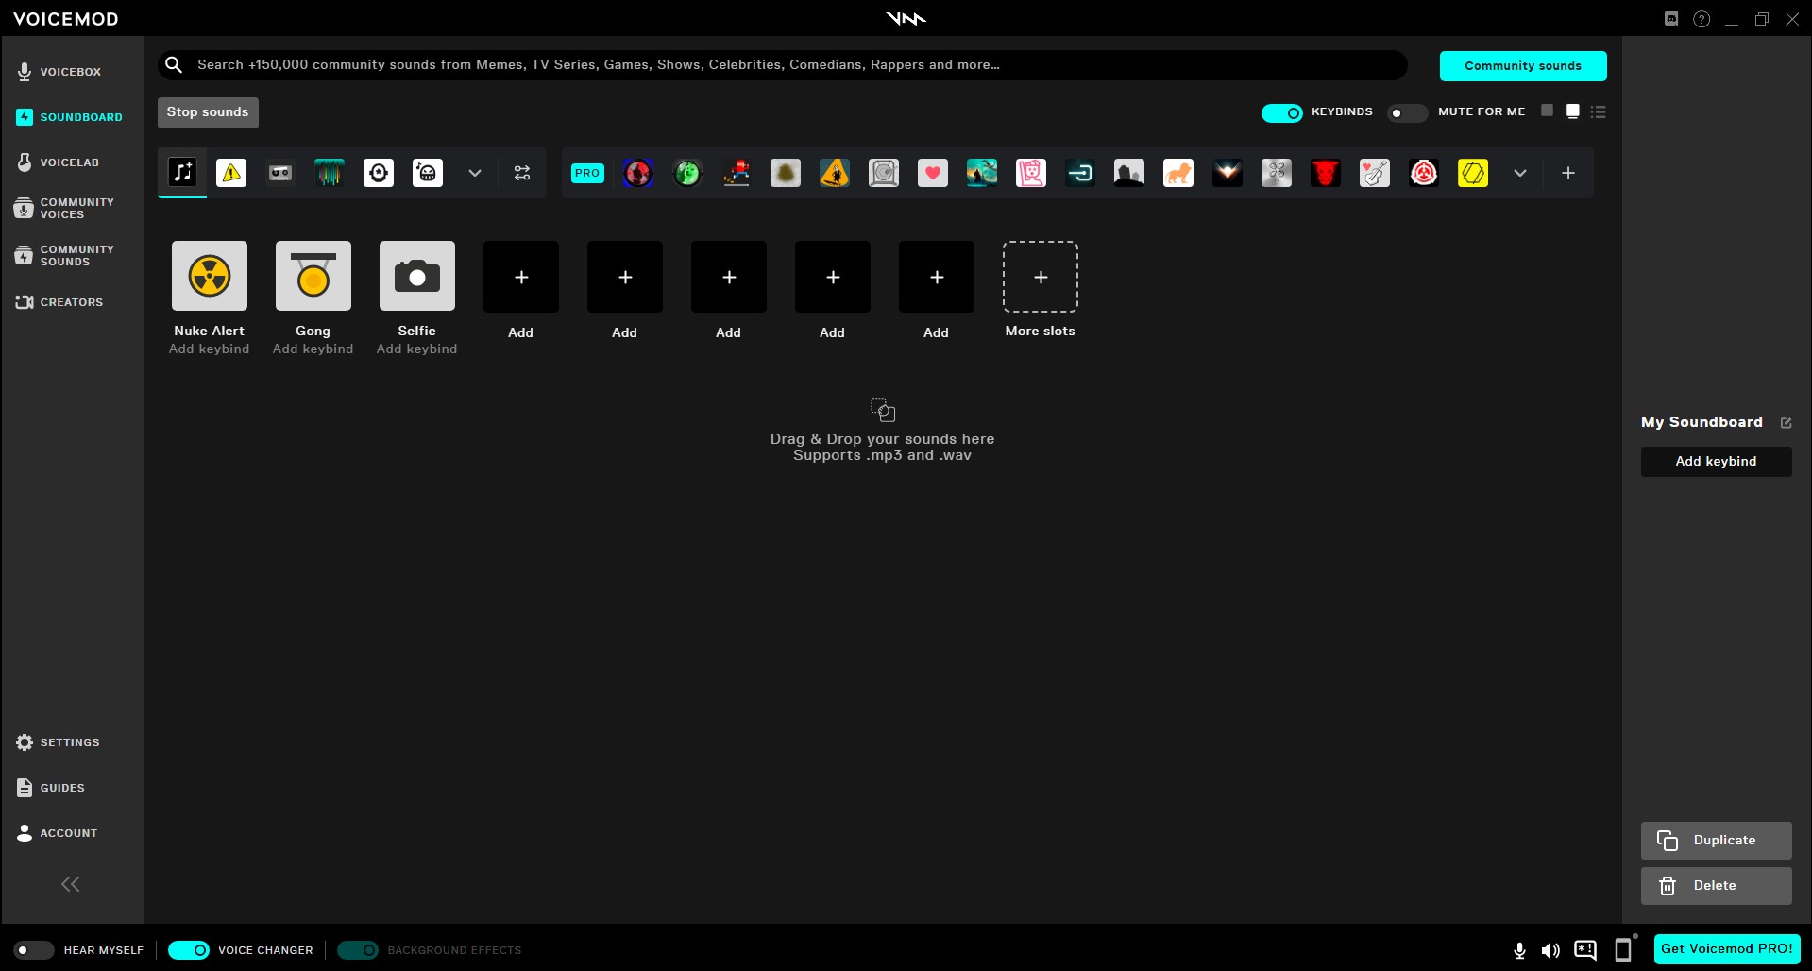The height and width of the screenshot is (971, 1812).
Task: Add a new soundboard with plus icon
Action: point(1568,173)
